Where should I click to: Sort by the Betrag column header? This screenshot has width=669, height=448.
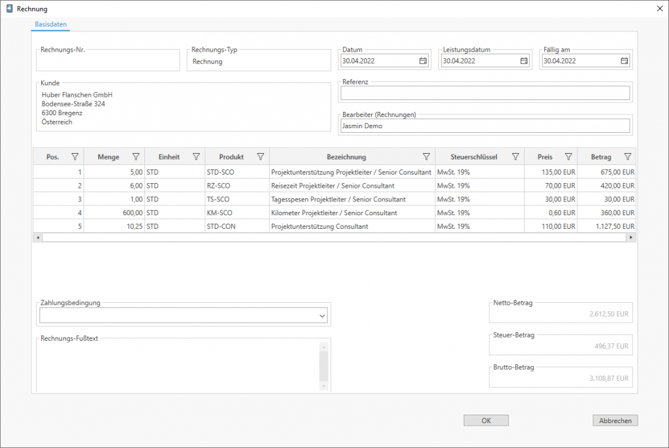[x=601, y=157]
